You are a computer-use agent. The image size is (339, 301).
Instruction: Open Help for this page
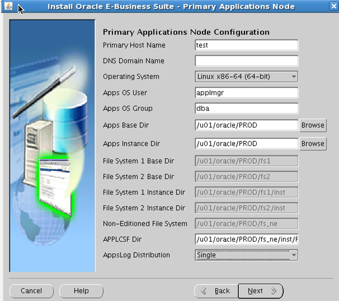[81, 291]
